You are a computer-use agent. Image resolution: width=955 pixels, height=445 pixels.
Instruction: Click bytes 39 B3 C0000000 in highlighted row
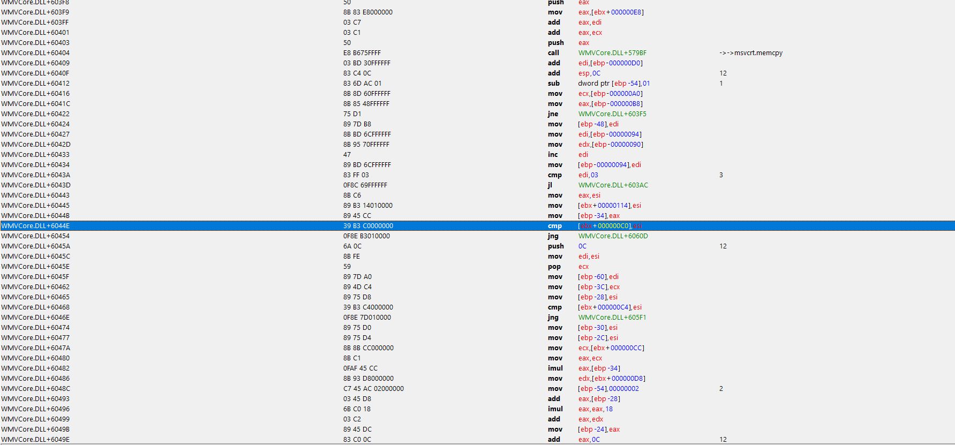369,226
